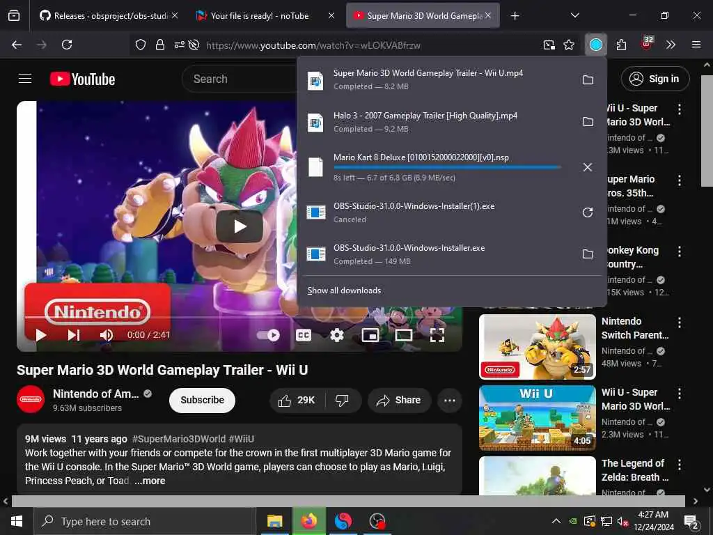Open tracking protection shield icon
The width and height of the screenshot is (713, 535).
pos(141,45)
